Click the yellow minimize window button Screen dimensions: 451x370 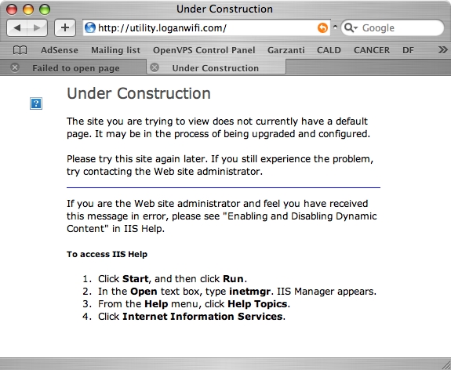[28, 9]
